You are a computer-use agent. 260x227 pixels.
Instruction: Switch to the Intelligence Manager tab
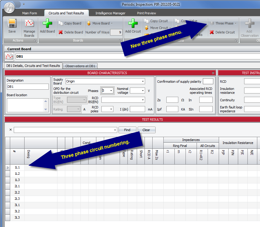coord(110,13)
